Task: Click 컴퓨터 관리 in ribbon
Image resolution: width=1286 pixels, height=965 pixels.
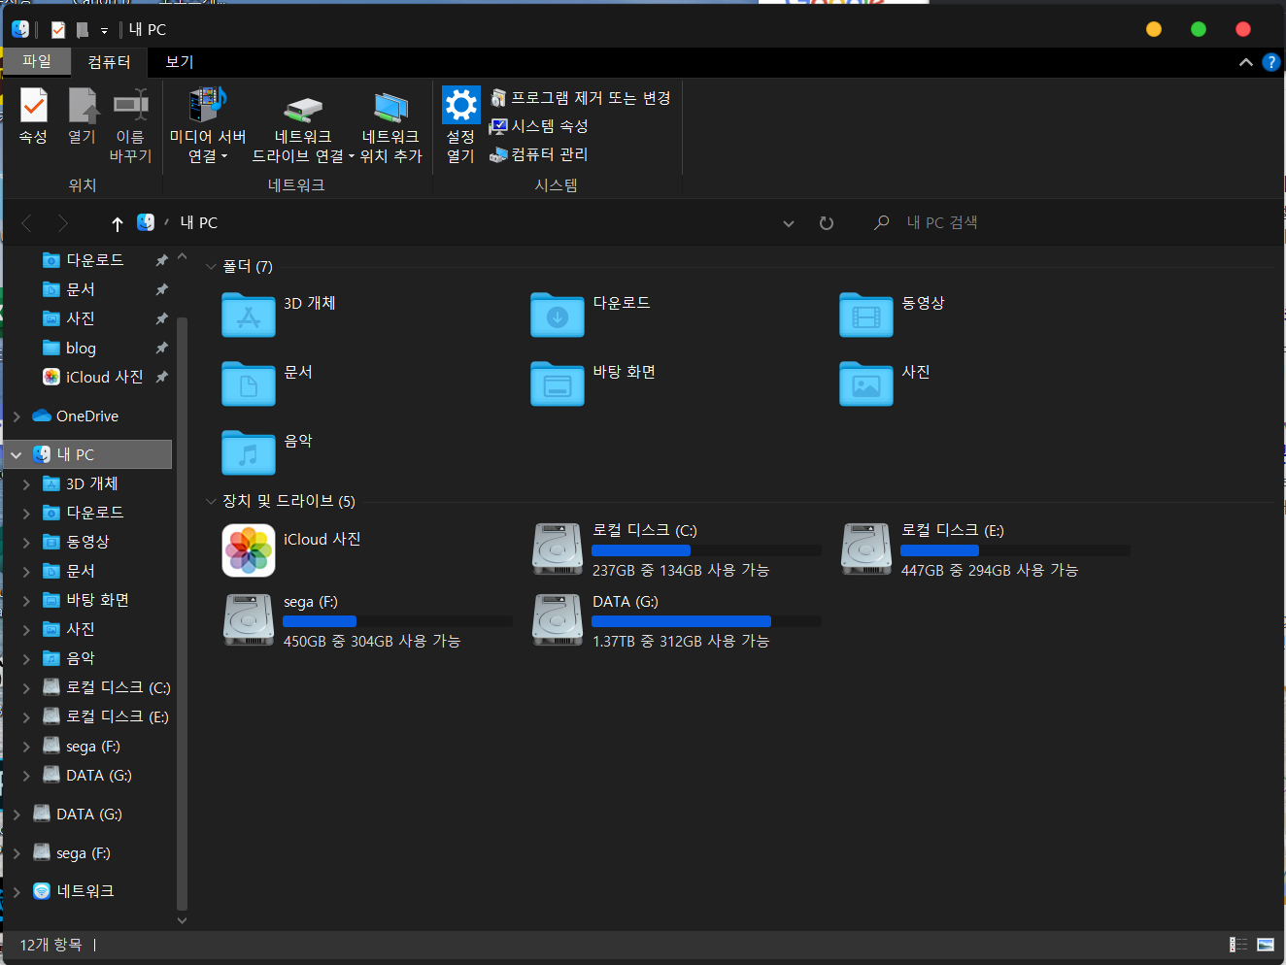Action: pos(539,154)
